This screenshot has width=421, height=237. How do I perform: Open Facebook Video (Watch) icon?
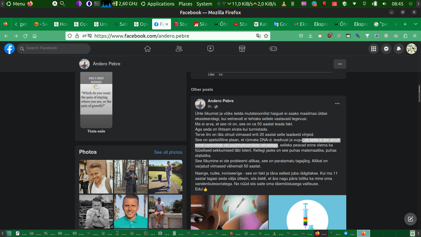(x=210, y=49)
